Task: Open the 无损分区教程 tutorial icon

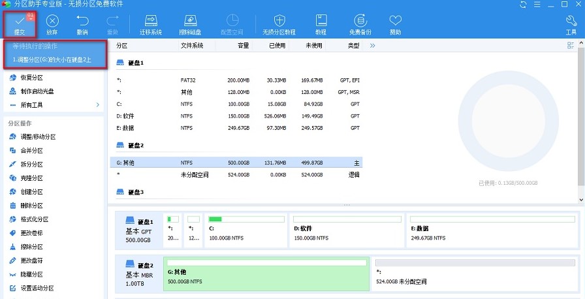Action: tap(279, 24)
